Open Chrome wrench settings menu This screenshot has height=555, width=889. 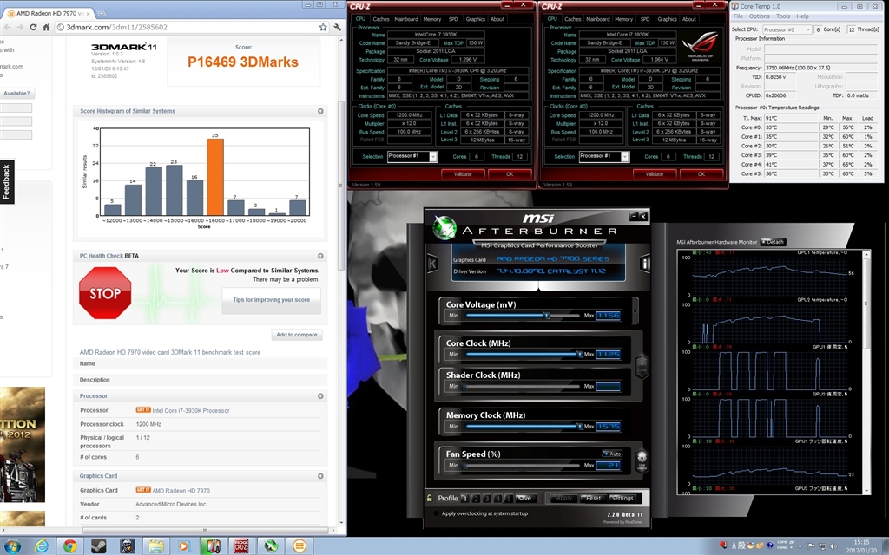click(x=338, y=27)
